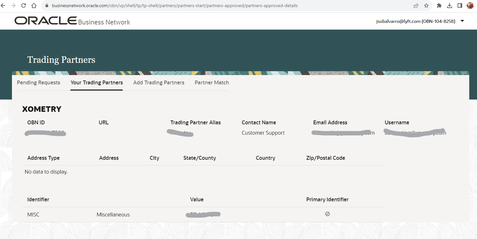Click the Value column header
The width and height of the screenshot is (477, 239).
[197, 199]
